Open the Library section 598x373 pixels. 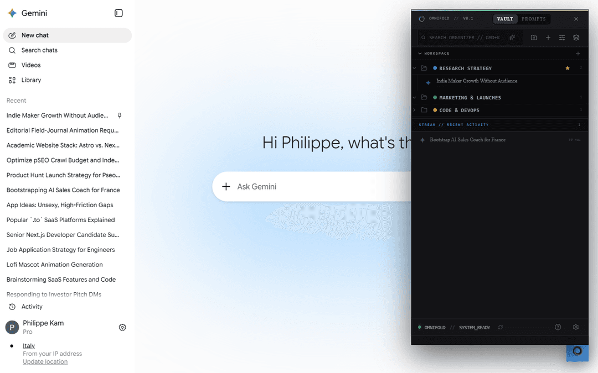pyautogui.click(x=68, y=80)
